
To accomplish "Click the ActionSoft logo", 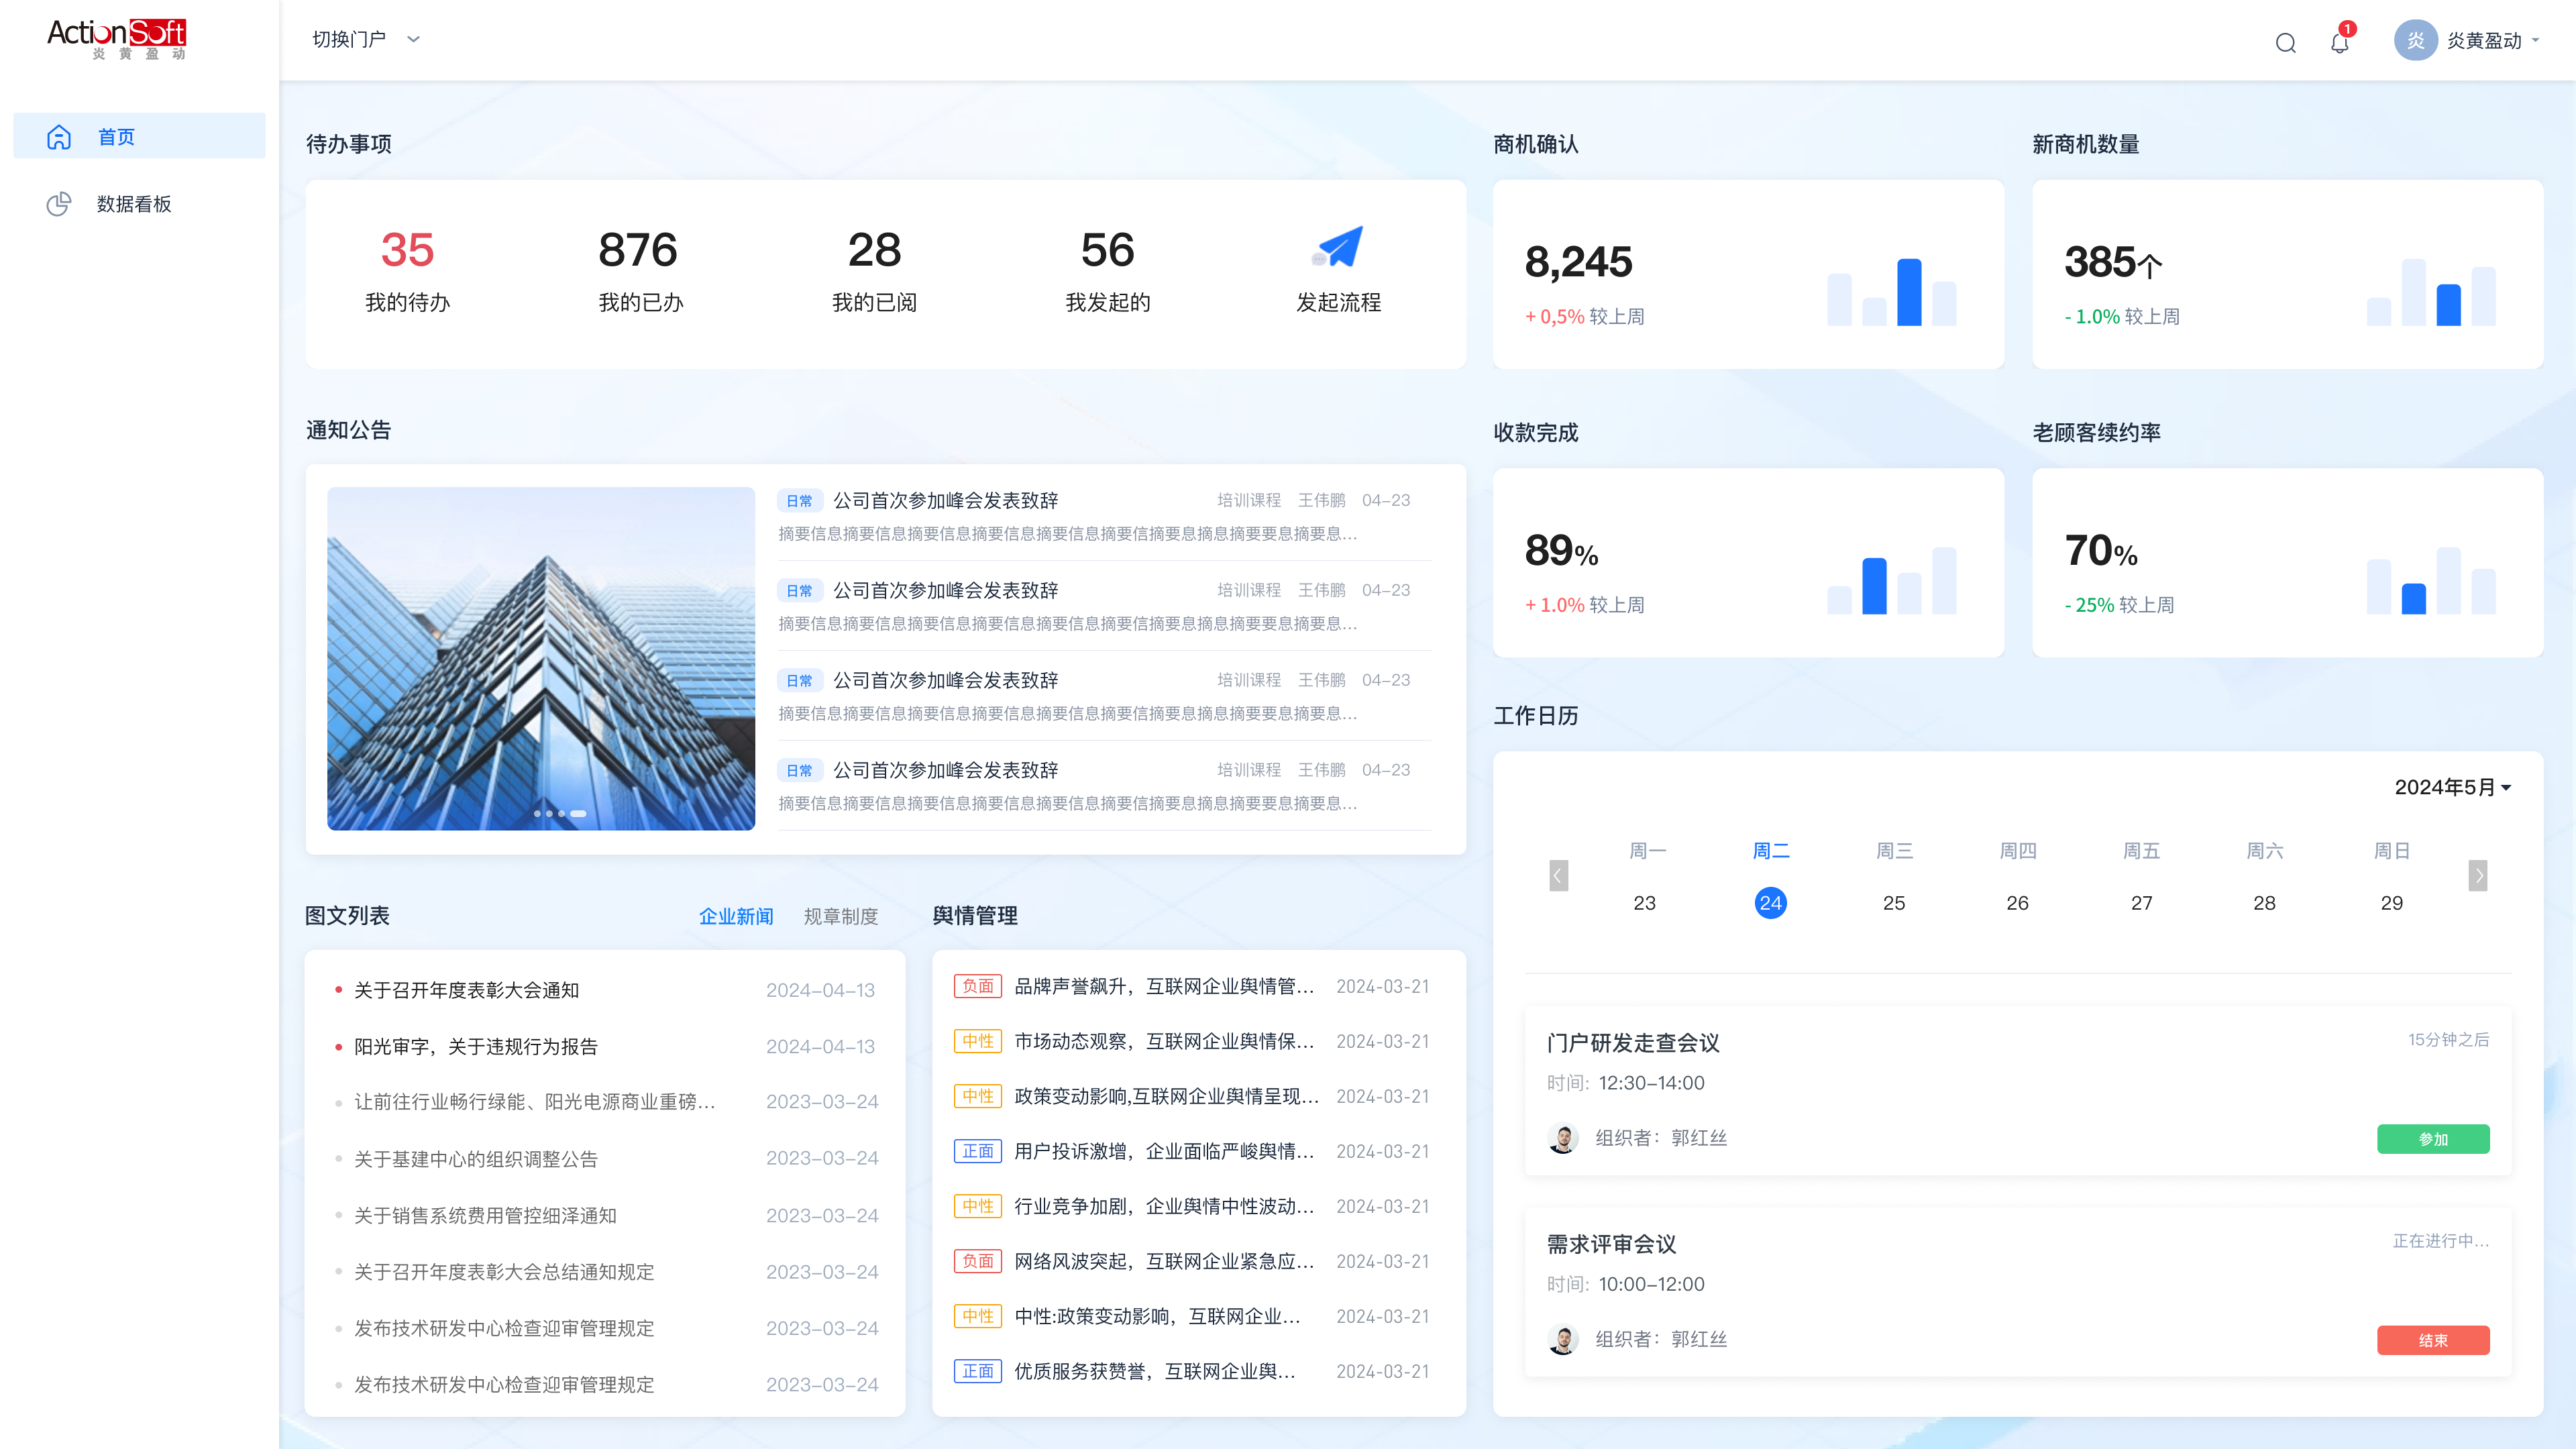I will coord(117,39).
